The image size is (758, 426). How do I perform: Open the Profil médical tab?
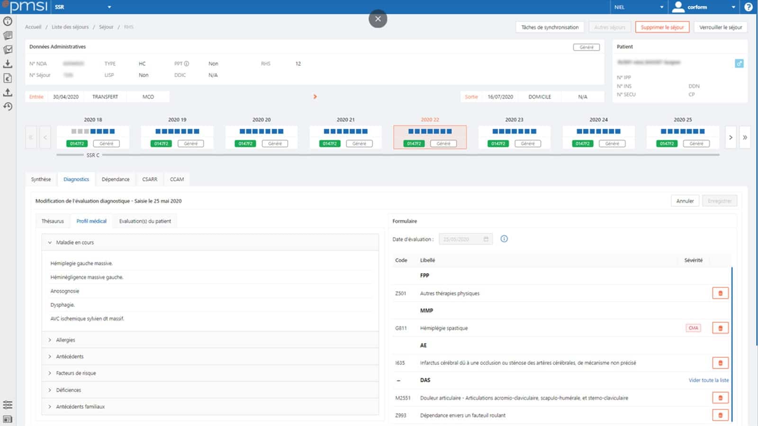(91, 221)
